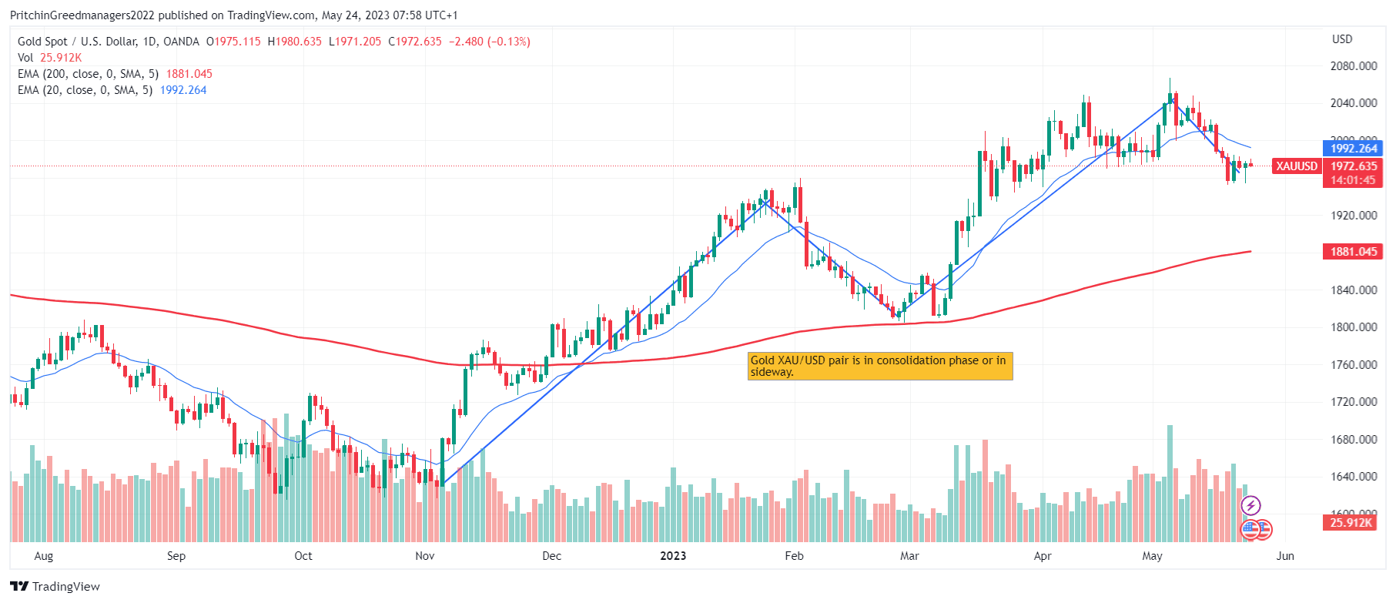Screen dimensions: 1396x603
Task: Click the high value H1980.635
Action: click(x=295, y=42)
